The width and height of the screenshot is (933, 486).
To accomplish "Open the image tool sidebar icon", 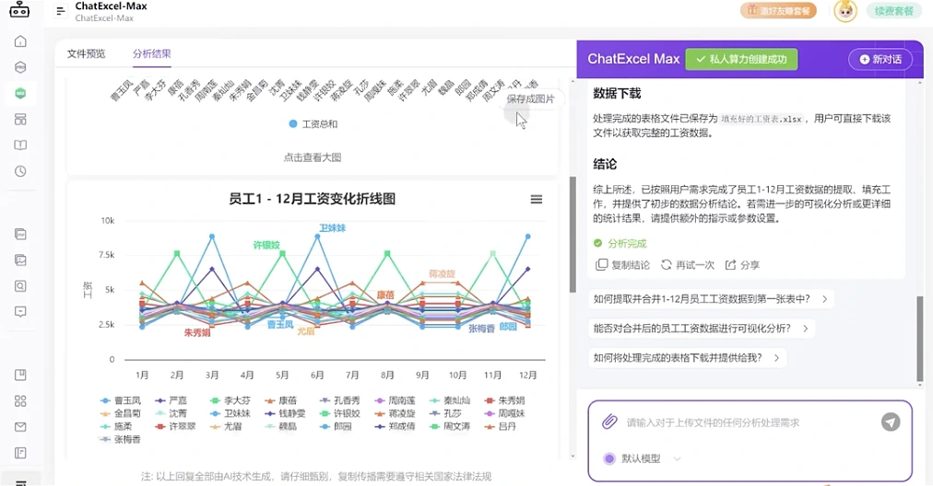I will (x=20, y=260).
